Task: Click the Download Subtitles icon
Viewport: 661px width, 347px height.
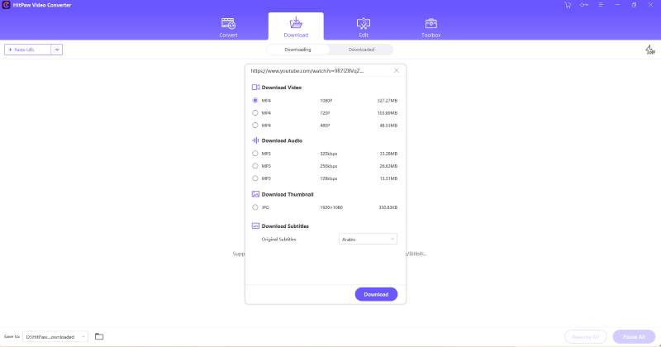Action: coord(255,226)
